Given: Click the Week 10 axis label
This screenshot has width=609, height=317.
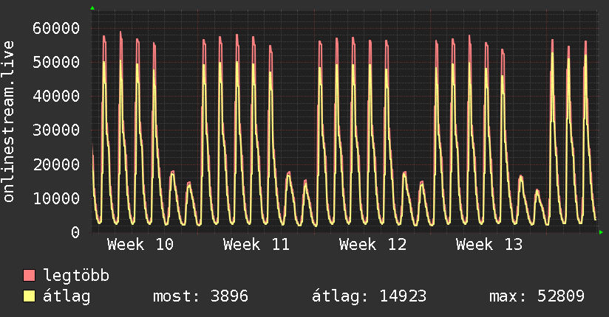Looking at the screenshot, I should [140, 245].
